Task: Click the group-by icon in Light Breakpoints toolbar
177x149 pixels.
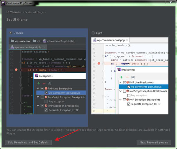Action: click(133, 77)
